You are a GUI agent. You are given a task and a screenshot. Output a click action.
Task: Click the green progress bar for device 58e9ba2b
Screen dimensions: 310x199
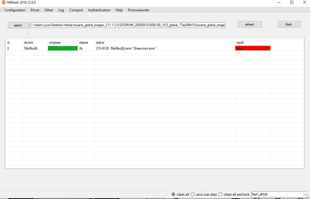point(63,48)
